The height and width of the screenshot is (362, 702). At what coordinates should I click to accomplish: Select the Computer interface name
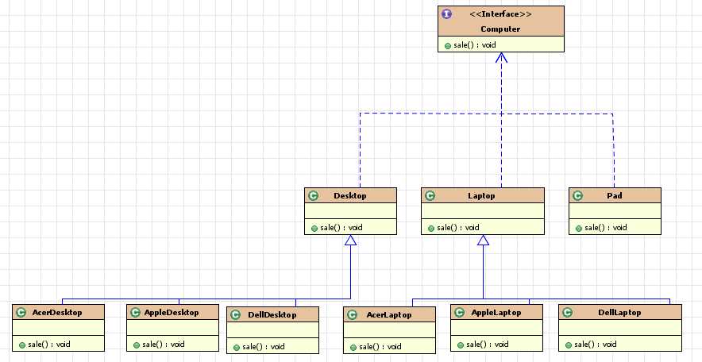tap(500, 29)
